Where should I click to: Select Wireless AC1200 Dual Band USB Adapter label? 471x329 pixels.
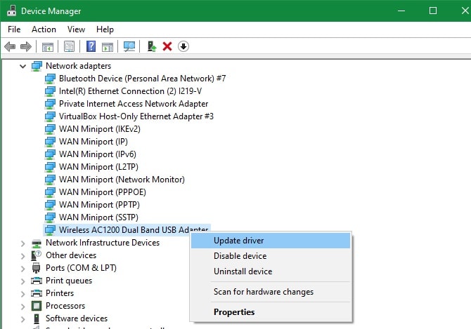(x=134, y=230)
